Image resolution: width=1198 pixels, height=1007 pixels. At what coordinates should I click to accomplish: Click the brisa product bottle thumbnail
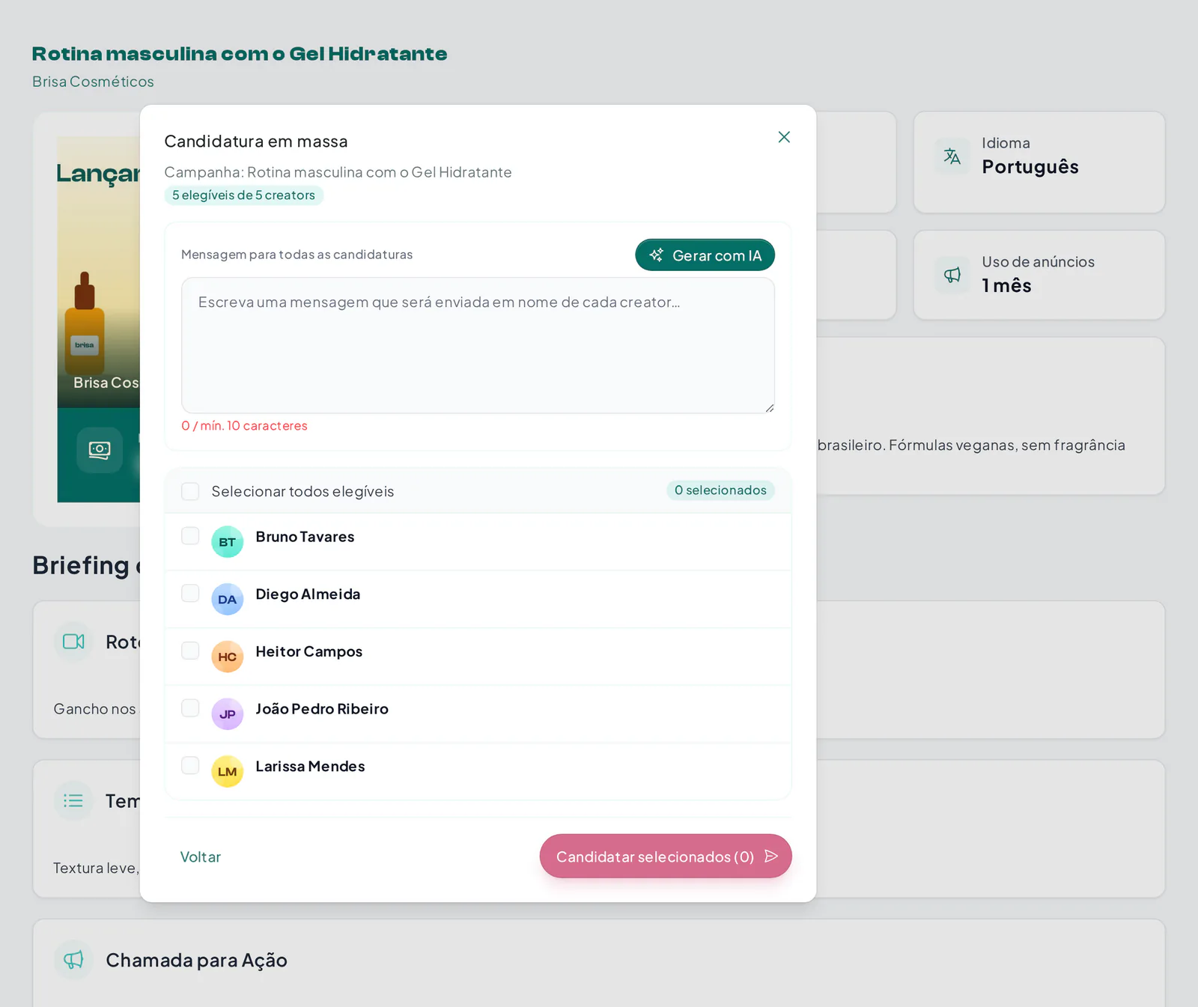tap(85, 323)
